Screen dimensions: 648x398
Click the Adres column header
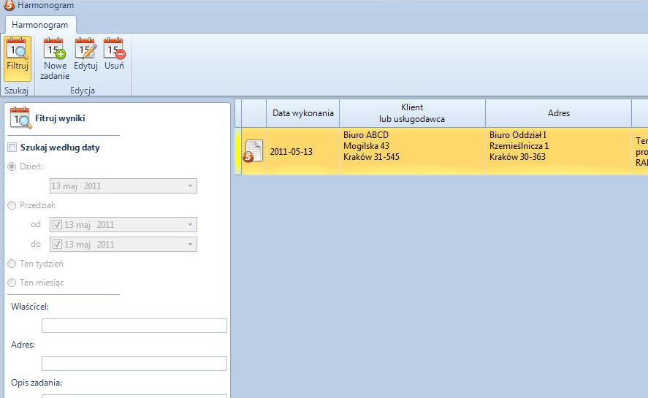558,113
